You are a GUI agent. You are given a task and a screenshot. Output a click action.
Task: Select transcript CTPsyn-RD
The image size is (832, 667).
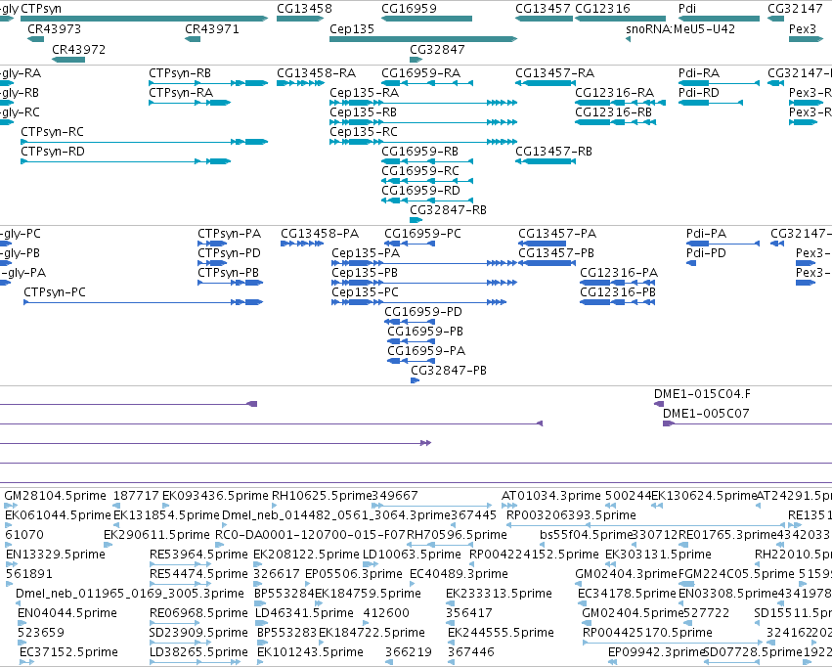pos(53,152)
